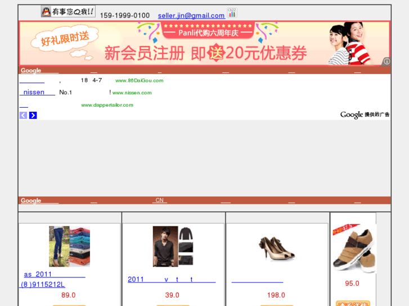Click the next ads arrow button
Screen dimensions: 409x306
(x=33, y=115)
